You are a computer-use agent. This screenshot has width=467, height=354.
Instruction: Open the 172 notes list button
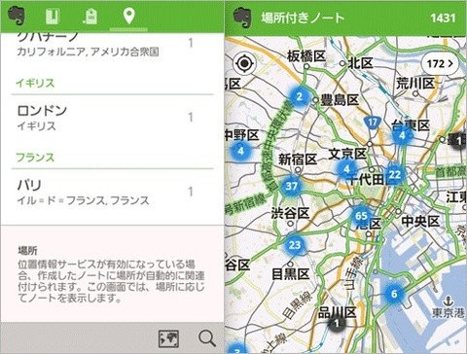click(440, 63)
